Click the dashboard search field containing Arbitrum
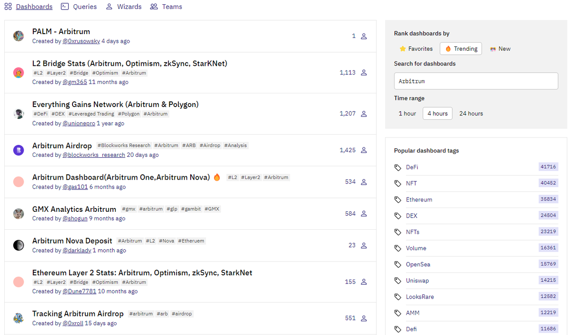The width and height of the screenshot is (569, 335). point(476,81)
